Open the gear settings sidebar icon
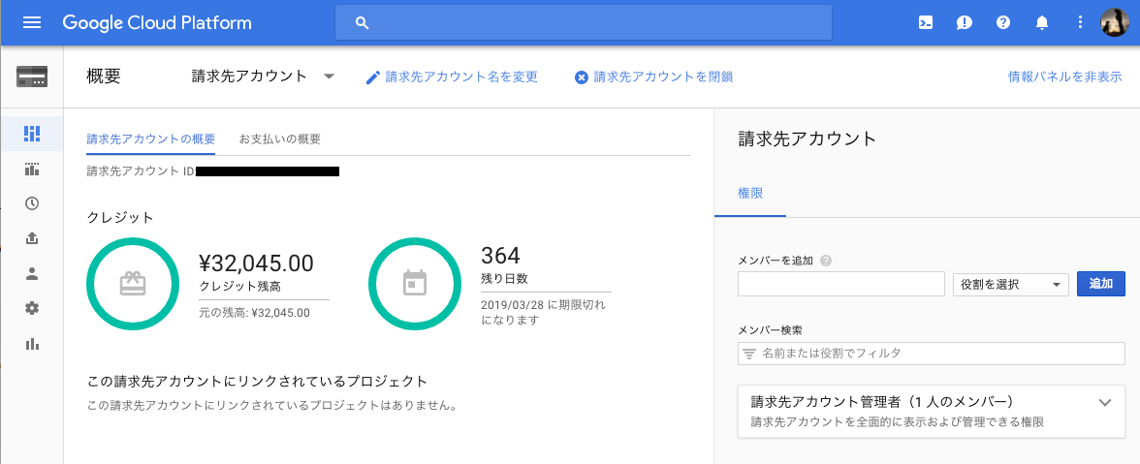The height and width of the screenshot is (464, 1140). (32, 308)
